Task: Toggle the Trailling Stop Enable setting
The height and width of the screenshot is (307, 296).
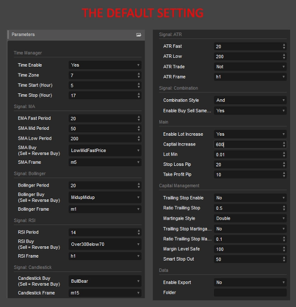Action: point(250,198)
